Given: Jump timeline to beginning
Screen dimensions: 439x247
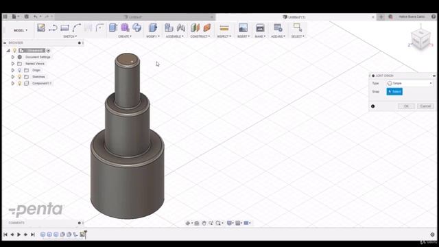Looking at the screenshot, I should click(5, 235).
